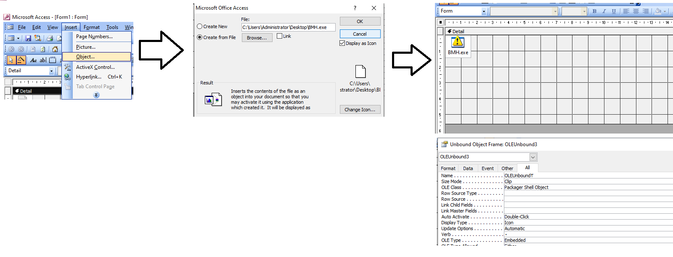
Task: Click the Back navigation arrow icon
Action: [11, 49]
